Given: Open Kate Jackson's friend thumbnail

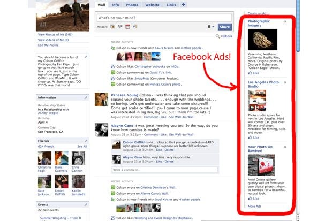Looking at the screenshot, I should pyautogui.click(x=44, y=181).
